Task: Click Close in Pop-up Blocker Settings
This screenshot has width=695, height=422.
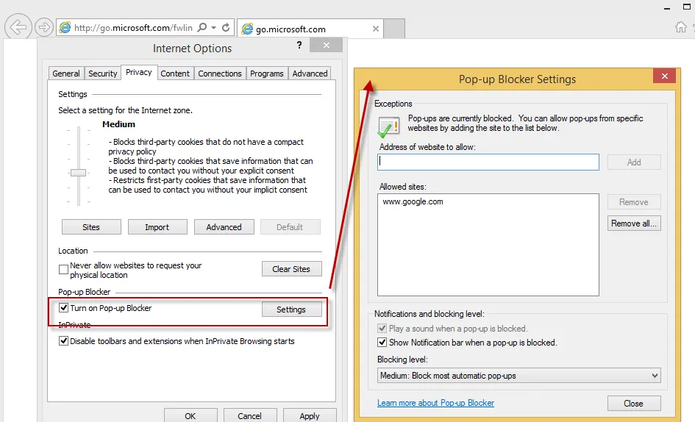Action: [634, 404]
